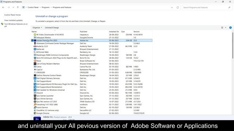
Task: Click the Dell SupportAssist icon
Action: [35, 81]
